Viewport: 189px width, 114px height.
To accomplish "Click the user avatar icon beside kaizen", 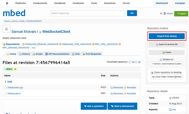I will tap(165, 13).
